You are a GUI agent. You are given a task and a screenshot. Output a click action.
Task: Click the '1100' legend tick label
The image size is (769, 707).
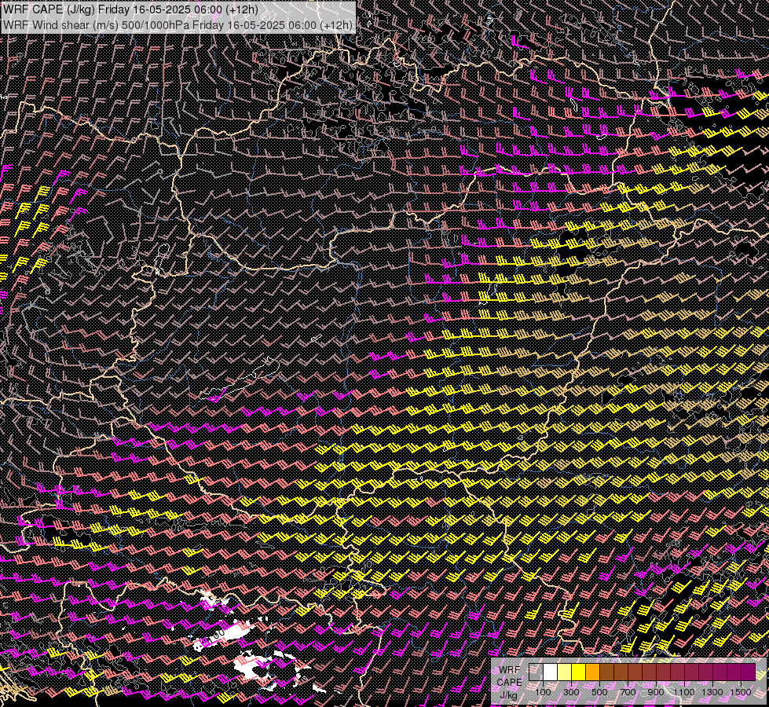point(683,692)
